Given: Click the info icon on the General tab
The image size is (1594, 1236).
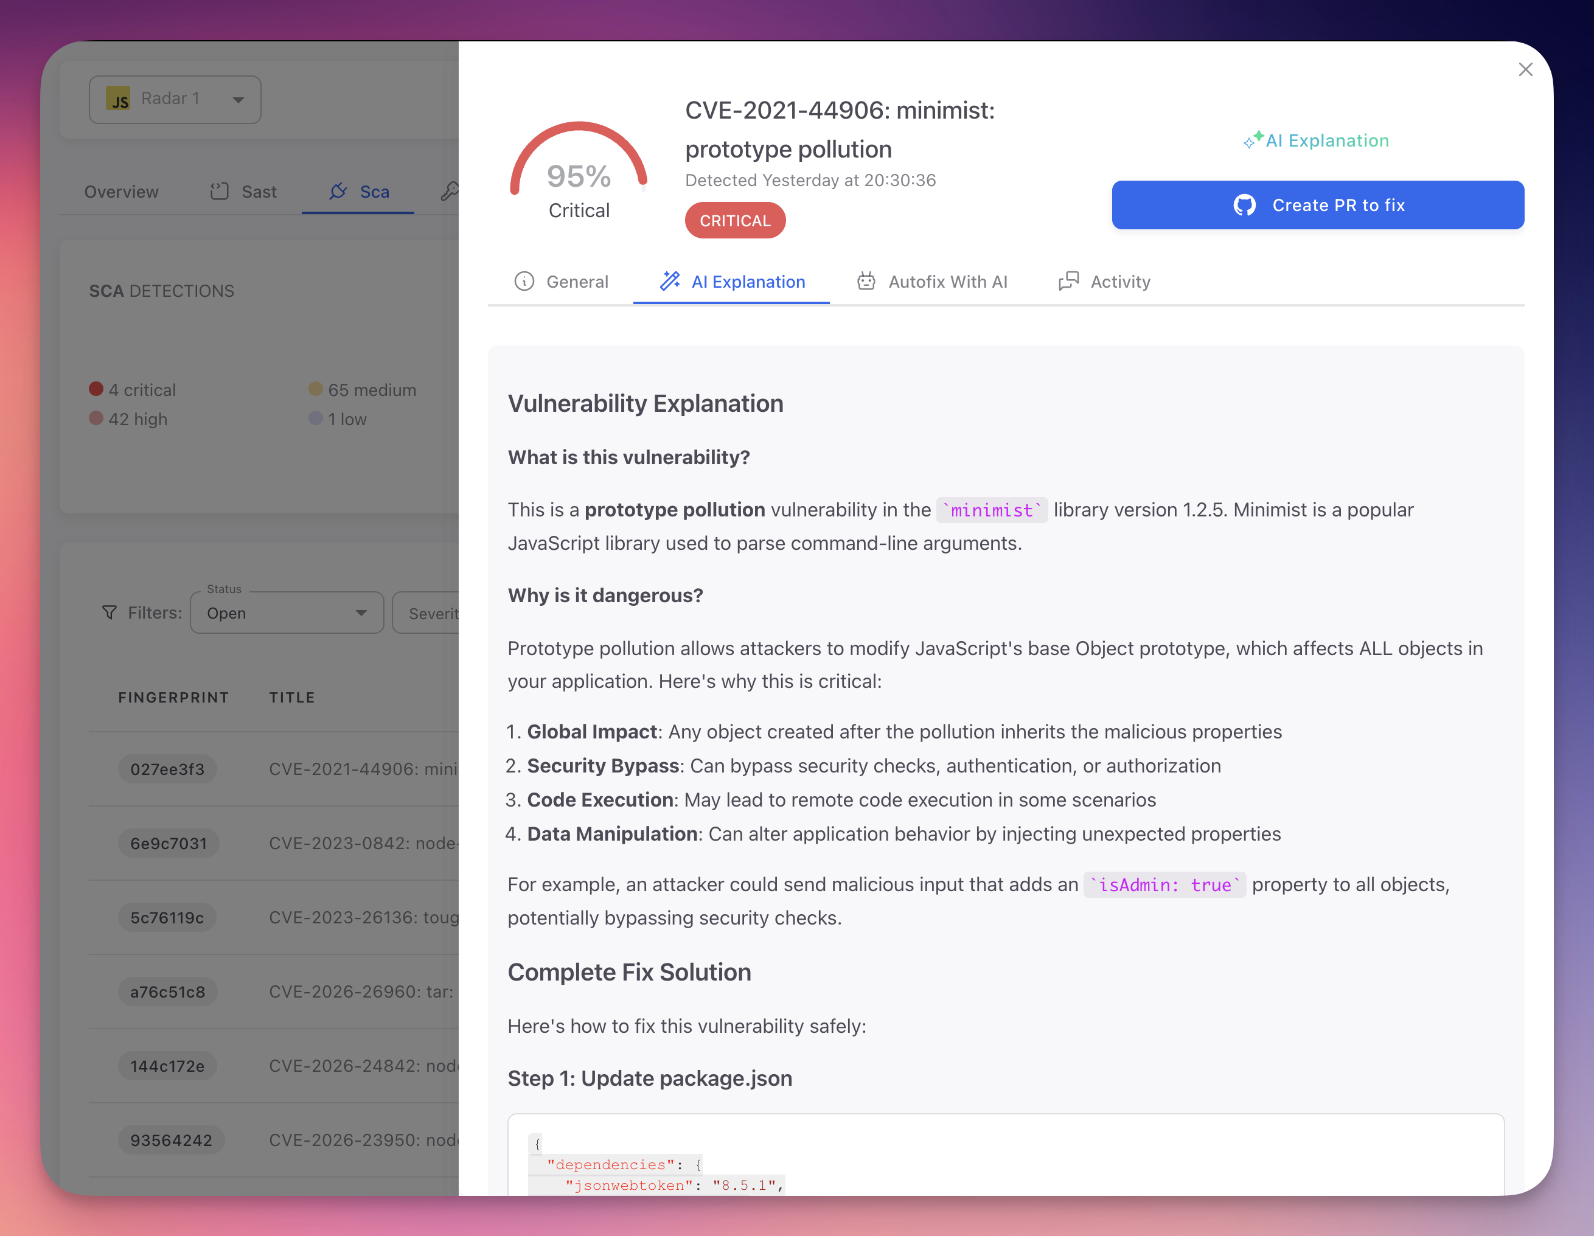Looking at the screenshot, I should click(525, 282).
